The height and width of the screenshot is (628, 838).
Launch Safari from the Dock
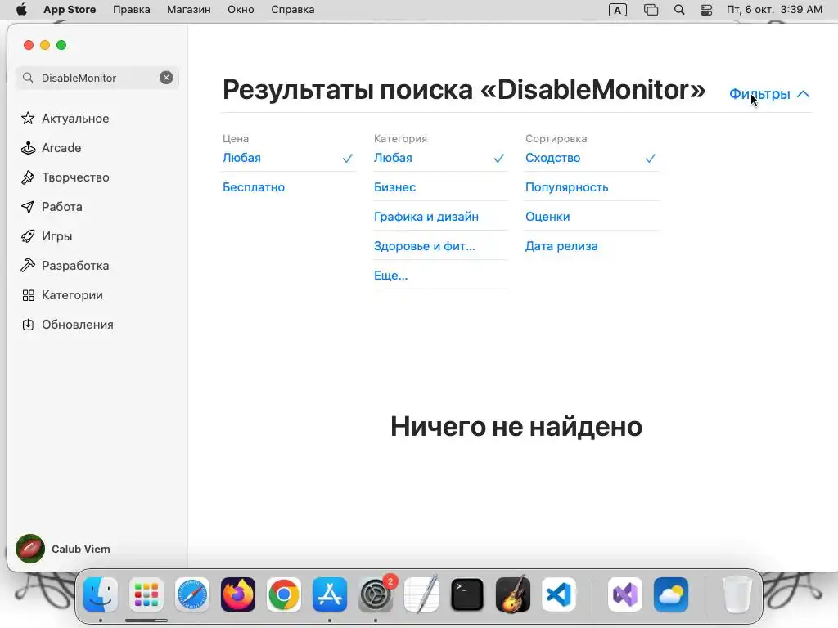tap(192, 594)
